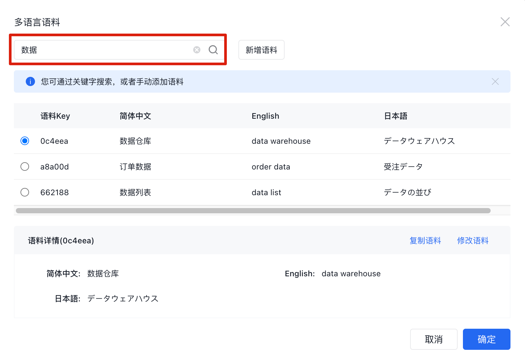Click the info icon in the banner
Image resolution: width=525 pixels, height=364 pixels.
(30, 81)
